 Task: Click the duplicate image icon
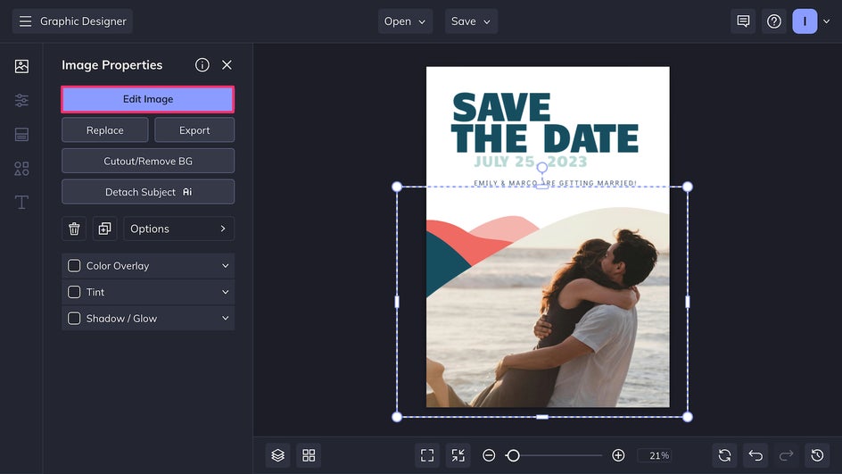pos(104,229)
